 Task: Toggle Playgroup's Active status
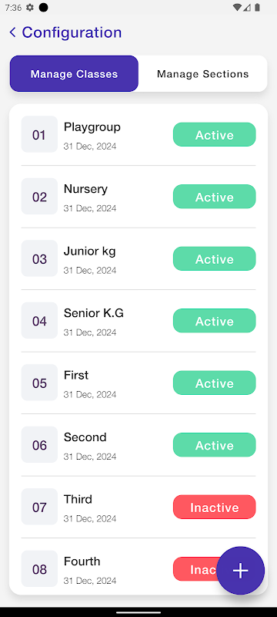[214, 134]
